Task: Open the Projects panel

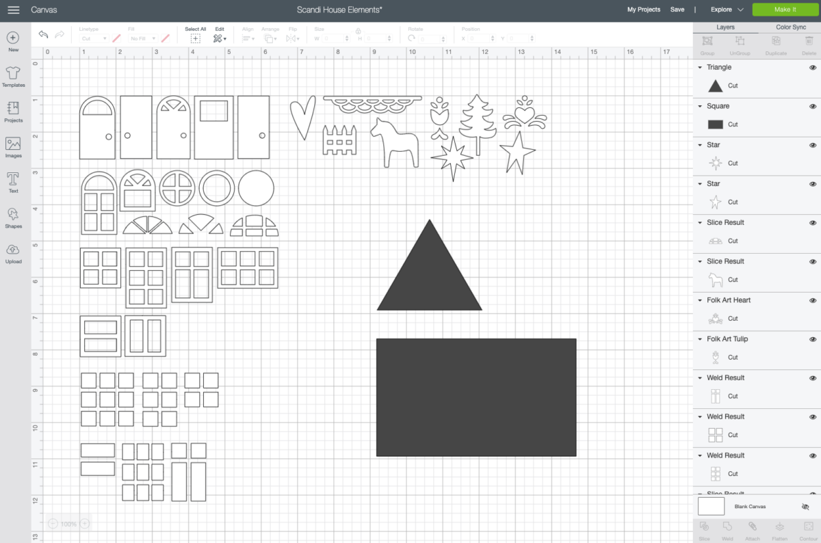Action: (13, 111)
